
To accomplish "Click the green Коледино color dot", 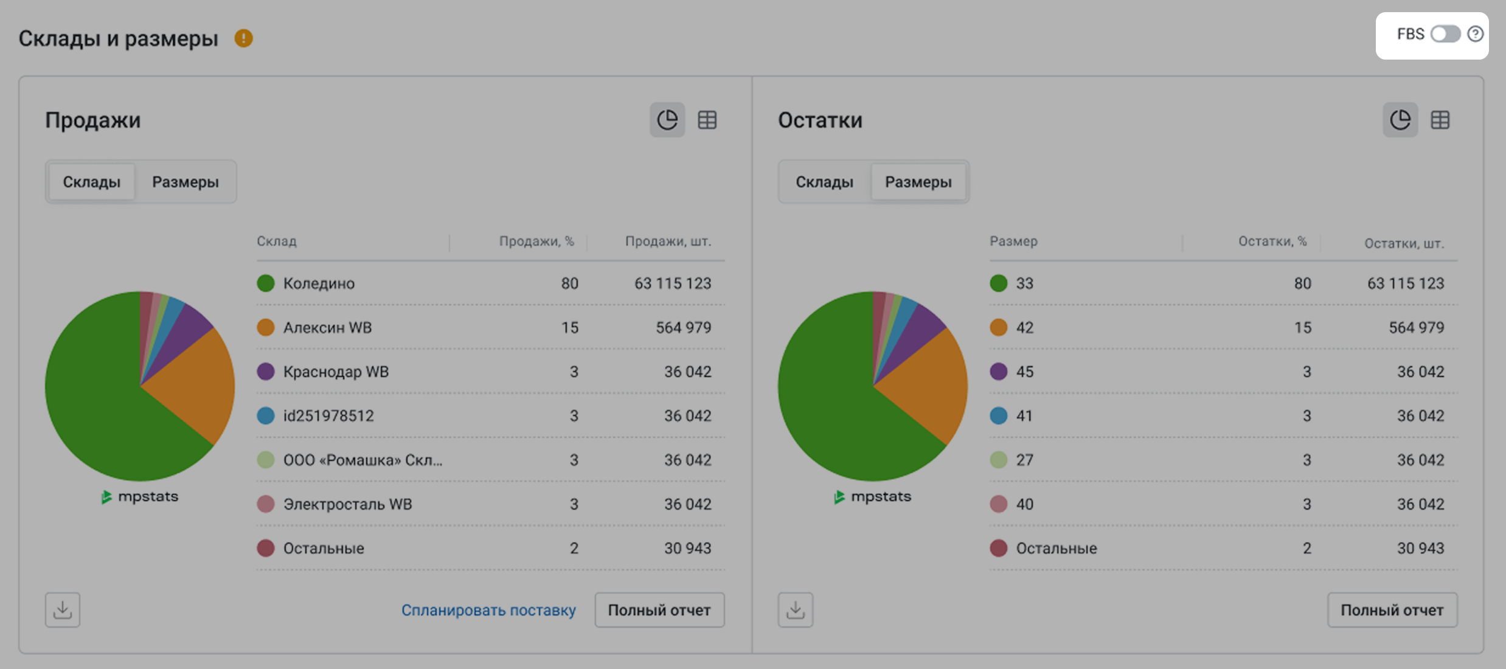I will click(266, 283).
